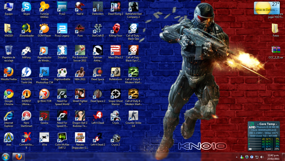Select Adobe Photoshop CS4 shortcut
Image resolution: width=285 pixels, height=161 pixels.
tap(44, 75)
